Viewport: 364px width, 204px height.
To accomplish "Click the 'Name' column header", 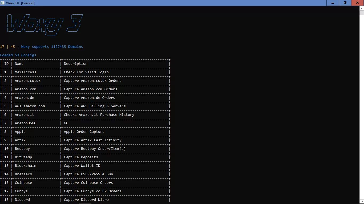I will [x=19, y=64].
